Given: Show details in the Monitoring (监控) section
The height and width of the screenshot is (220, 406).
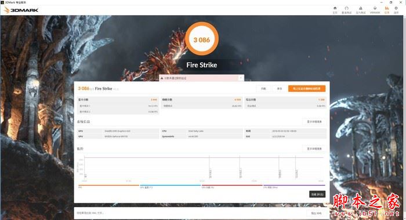Looking at the screenshot, I should 314,149.
